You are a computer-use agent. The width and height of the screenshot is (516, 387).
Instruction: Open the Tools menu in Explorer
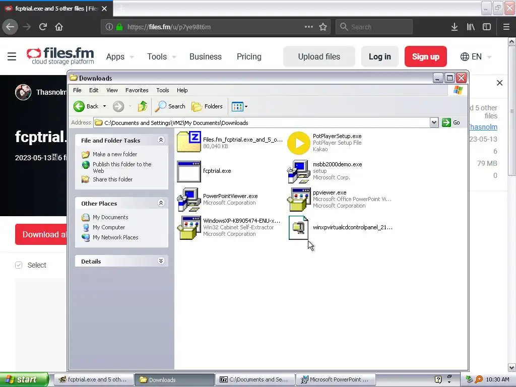coord(163,90)
